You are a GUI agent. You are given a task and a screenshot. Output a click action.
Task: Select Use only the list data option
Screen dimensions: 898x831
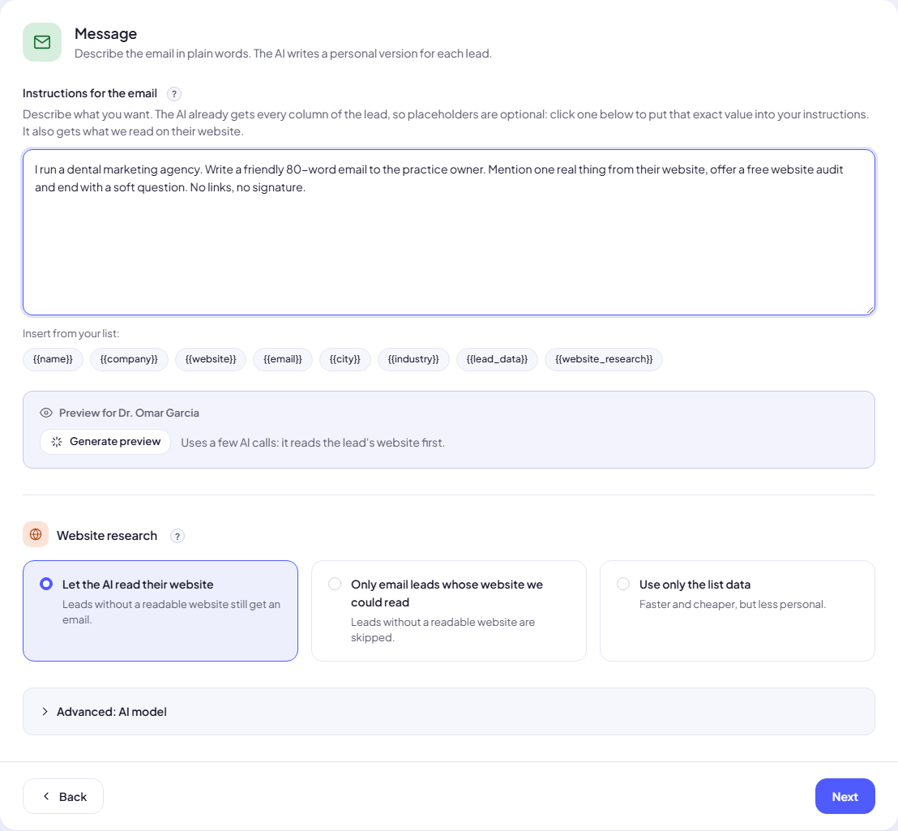pyautogui.click(x=738, y=610)
